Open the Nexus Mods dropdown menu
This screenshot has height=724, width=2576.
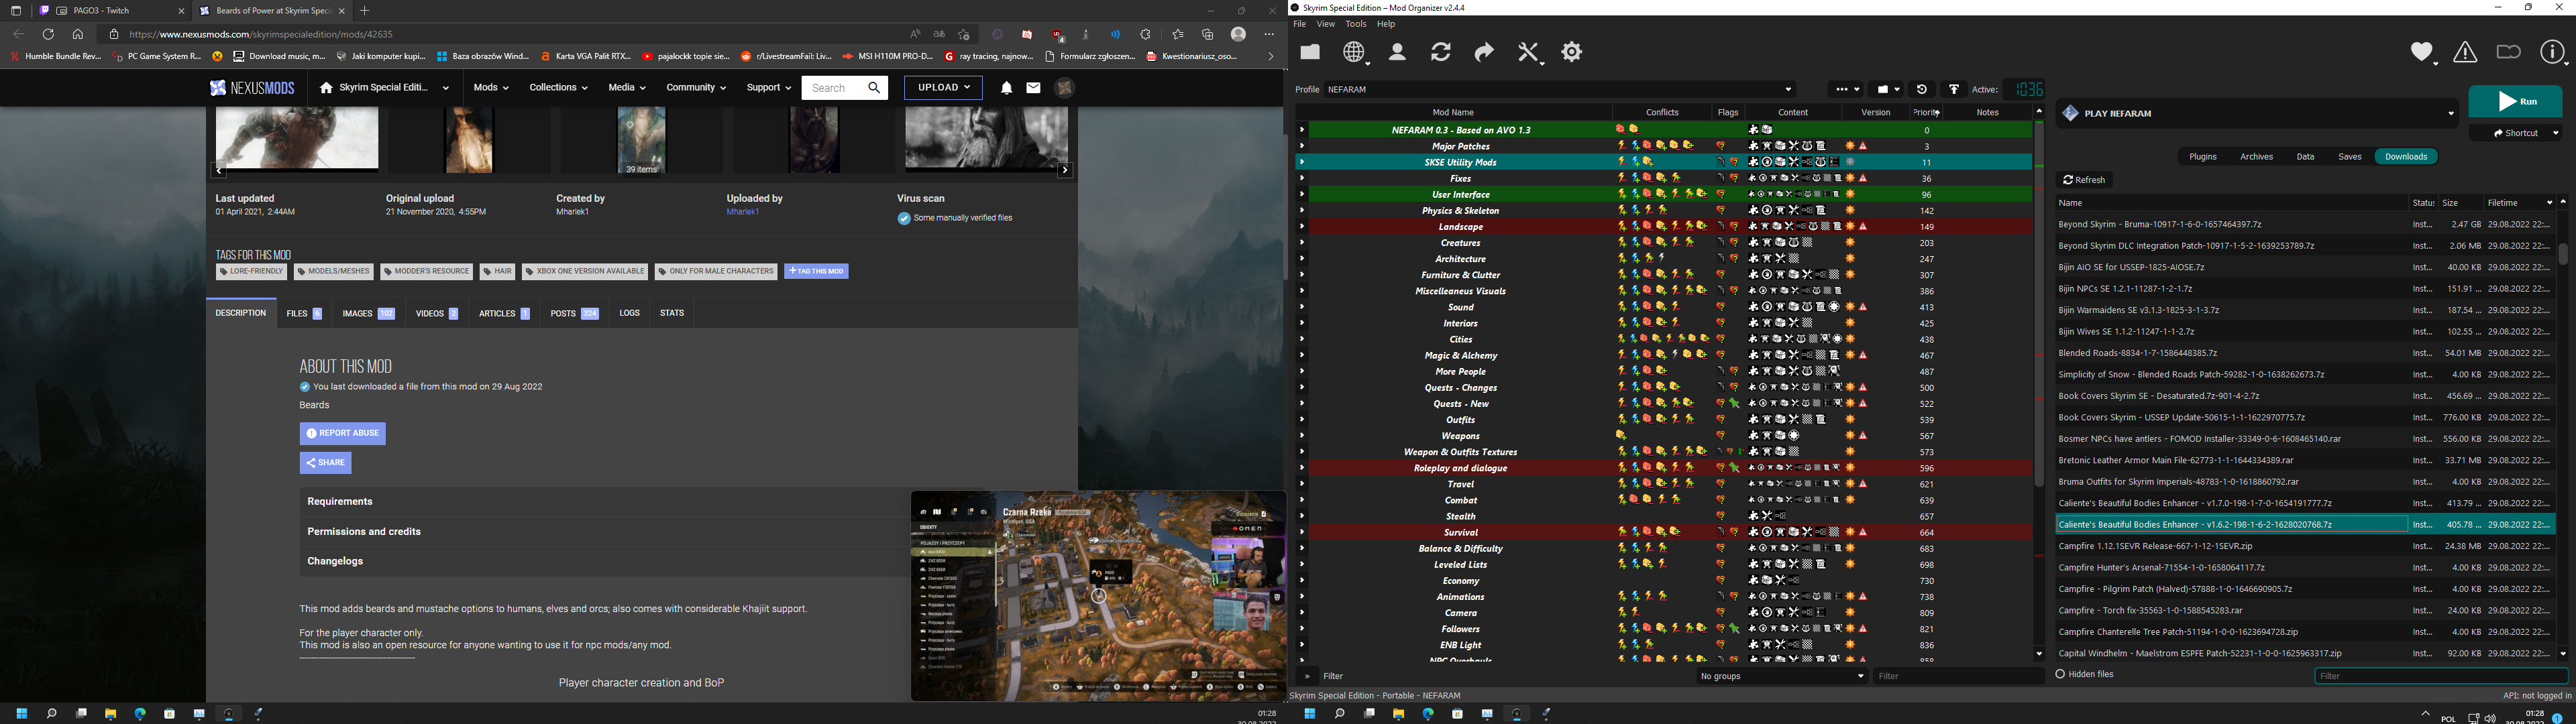pos(491,88)
